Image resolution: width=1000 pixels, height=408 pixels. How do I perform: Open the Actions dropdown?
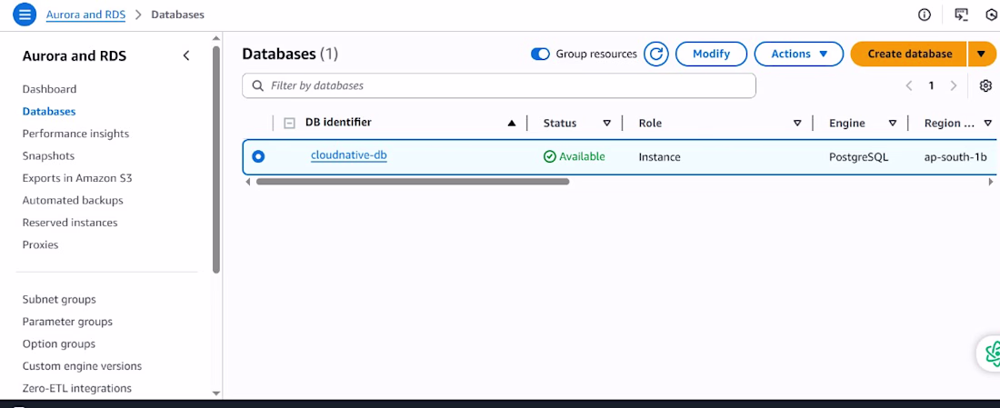pos(798,55)
